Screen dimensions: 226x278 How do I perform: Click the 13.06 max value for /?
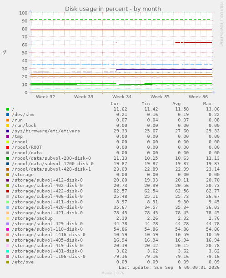pyautogui.click(x=213, y=109)
